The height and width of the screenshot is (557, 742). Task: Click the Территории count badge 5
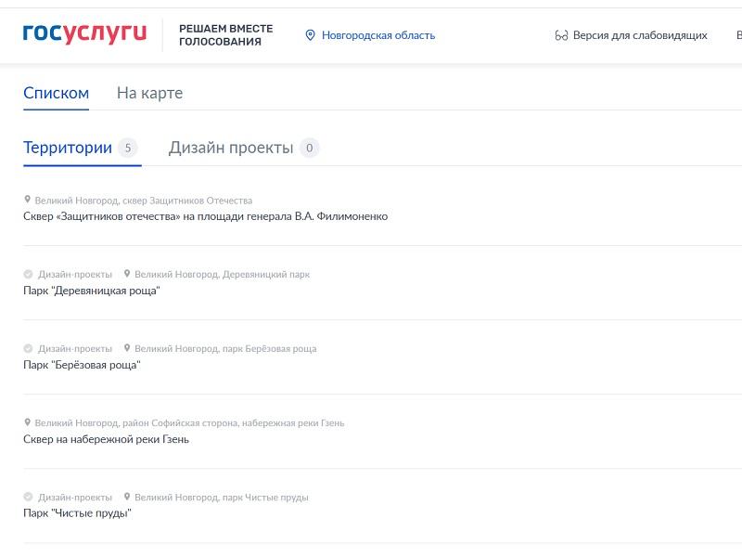(128, 148)
